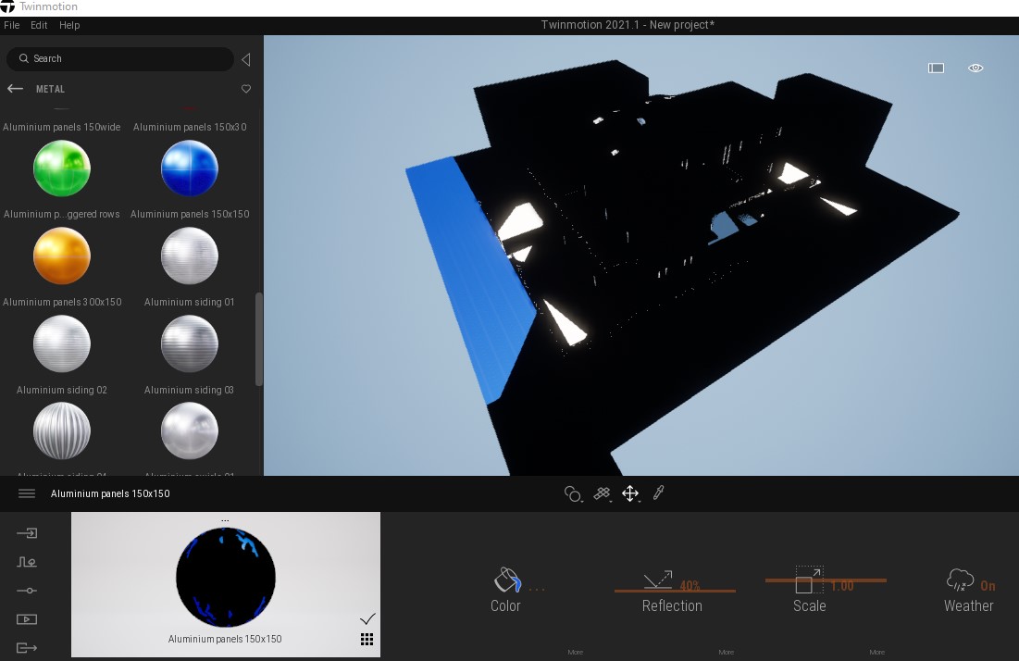Expand More under Reflection
Image resolution: width=1019 pixels, height=661 pixels.
(x=726, y=652)
